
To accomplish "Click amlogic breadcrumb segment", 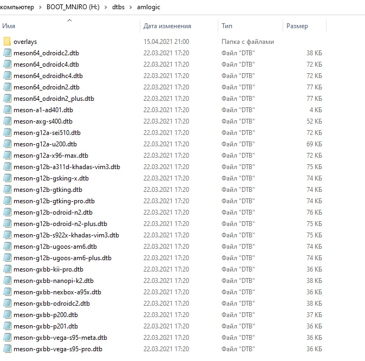I will 148,7.
